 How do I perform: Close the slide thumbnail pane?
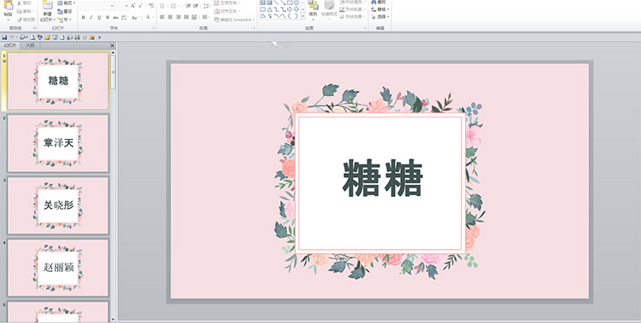coord(113,46)
